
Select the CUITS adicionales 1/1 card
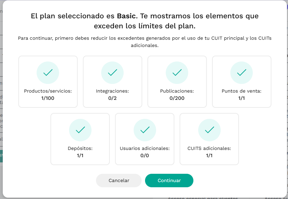(209, 139)
